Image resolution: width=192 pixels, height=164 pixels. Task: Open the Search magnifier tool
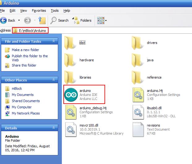53,20
